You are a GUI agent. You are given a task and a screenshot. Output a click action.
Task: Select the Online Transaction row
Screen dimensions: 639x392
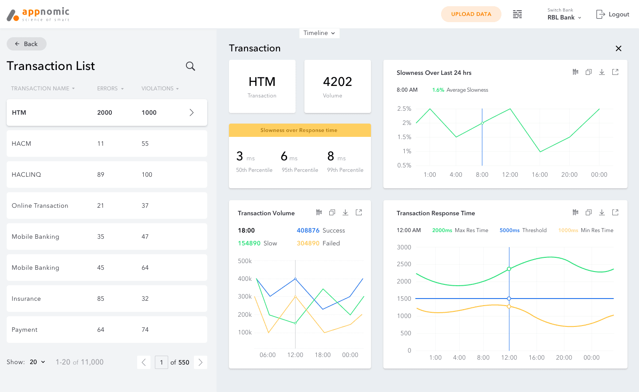click(x=107, y=206)
